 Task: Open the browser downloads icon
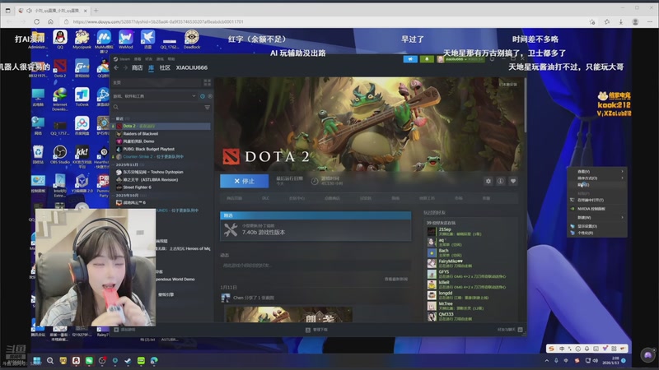(x=621, y=22)
